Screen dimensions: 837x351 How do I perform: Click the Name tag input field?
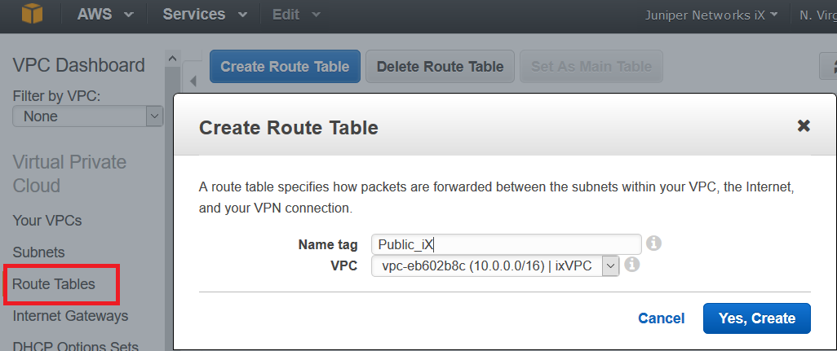[x=506, y=244]
